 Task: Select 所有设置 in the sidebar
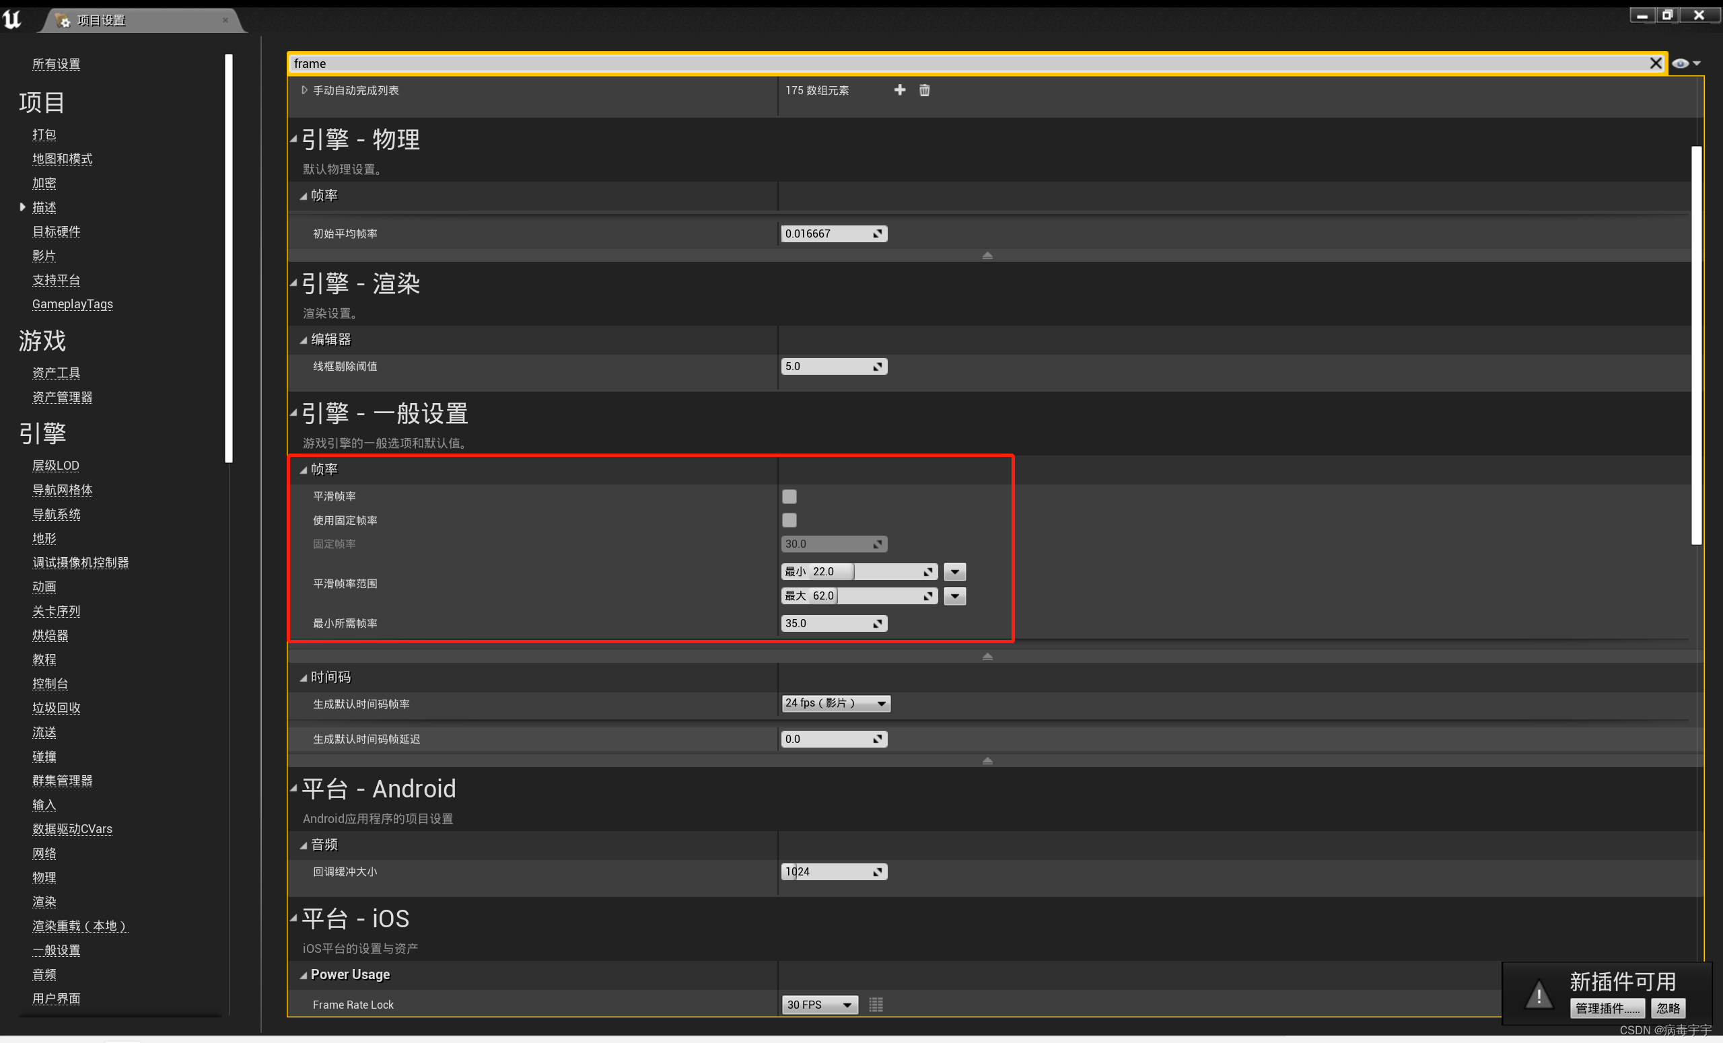[x=56, y=63]
